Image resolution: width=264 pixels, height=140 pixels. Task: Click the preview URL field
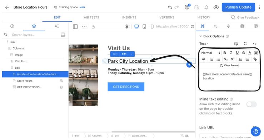(172, 26)
